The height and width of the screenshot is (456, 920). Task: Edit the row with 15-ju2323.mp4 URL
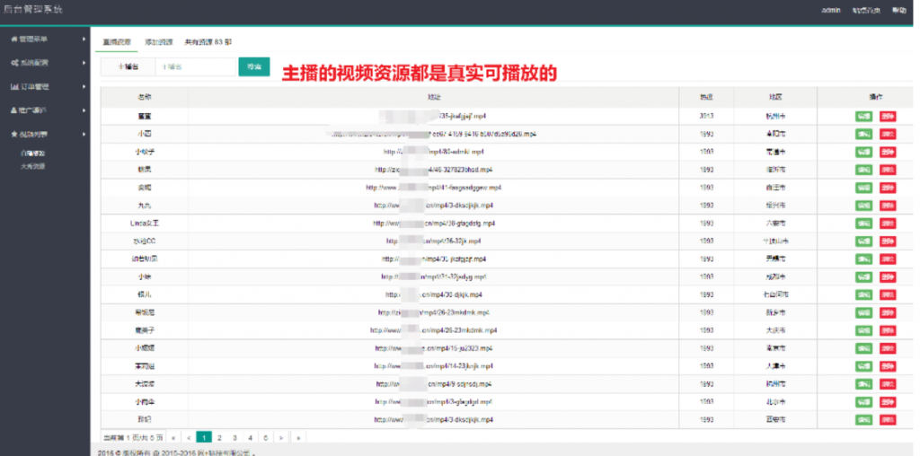pyautogui.click(x=863, y=349)
